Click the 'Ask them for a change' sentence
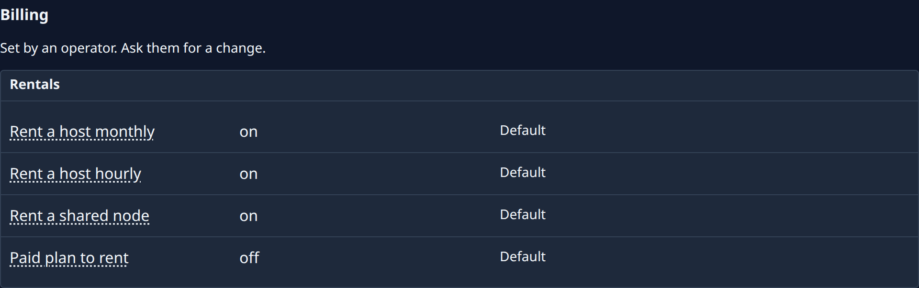 tap(193, 48)
